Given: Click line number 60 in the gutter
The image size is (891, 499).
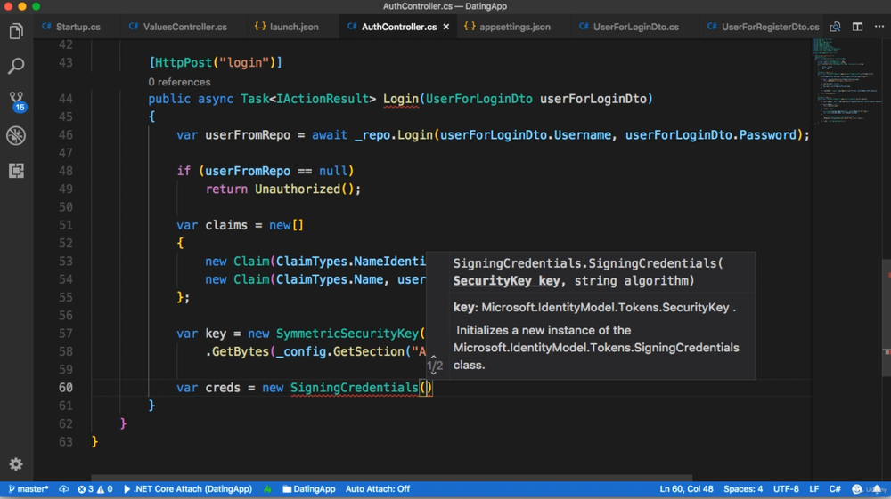Looking at the screenshot, I should 65,388.
